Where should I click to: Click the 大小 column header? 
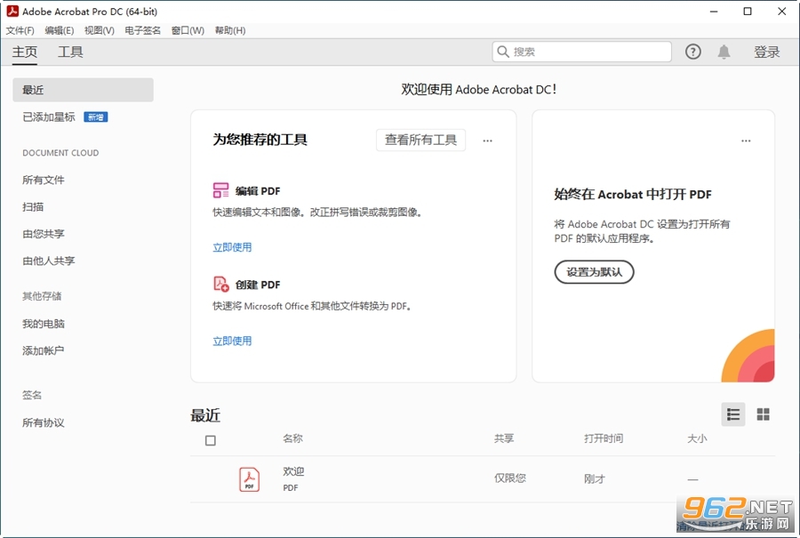[697, 438]
